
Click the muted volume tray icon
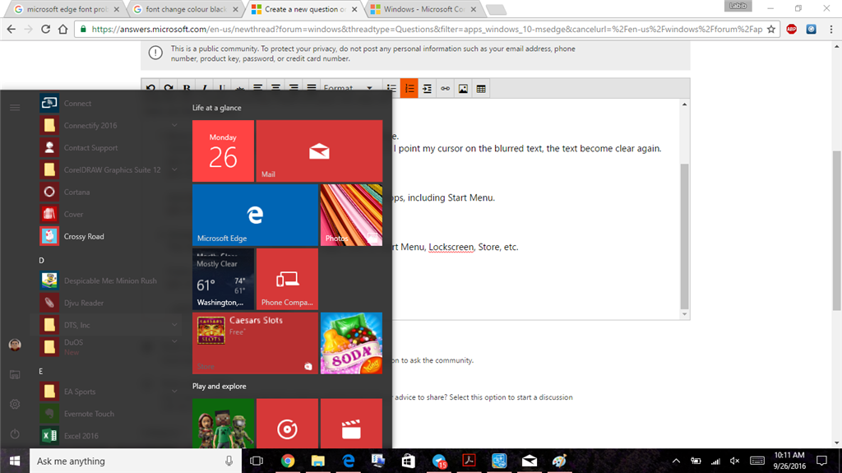click(x=734, y=461)
